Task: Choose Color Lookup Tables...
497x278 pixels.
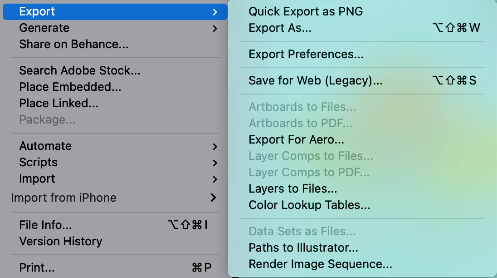Action: coord(362,205)
